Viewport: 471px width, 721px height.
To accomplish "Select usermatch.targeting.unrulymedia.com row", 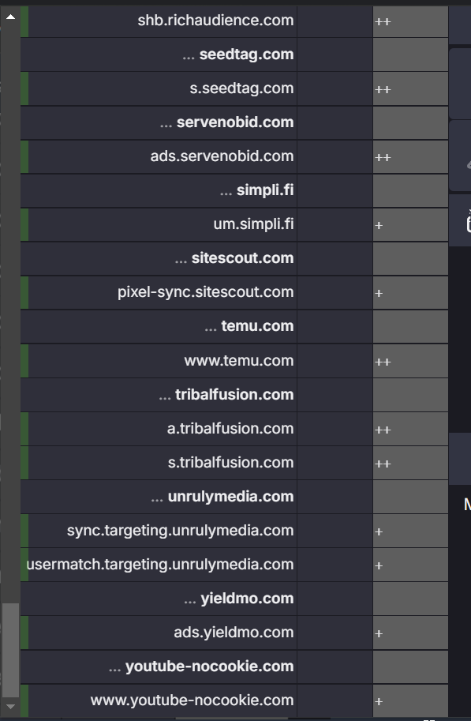I will click(159, 565).
